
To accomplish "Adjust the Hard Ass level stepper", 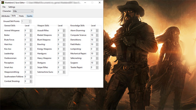I will click(x=31, y=44).
